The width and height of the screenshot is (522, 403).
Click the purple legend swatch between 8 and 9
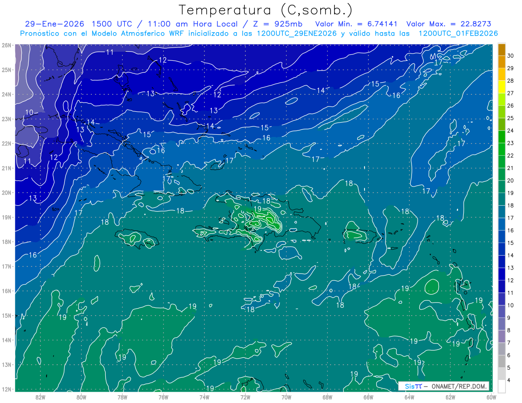click(x=502, y=324)
